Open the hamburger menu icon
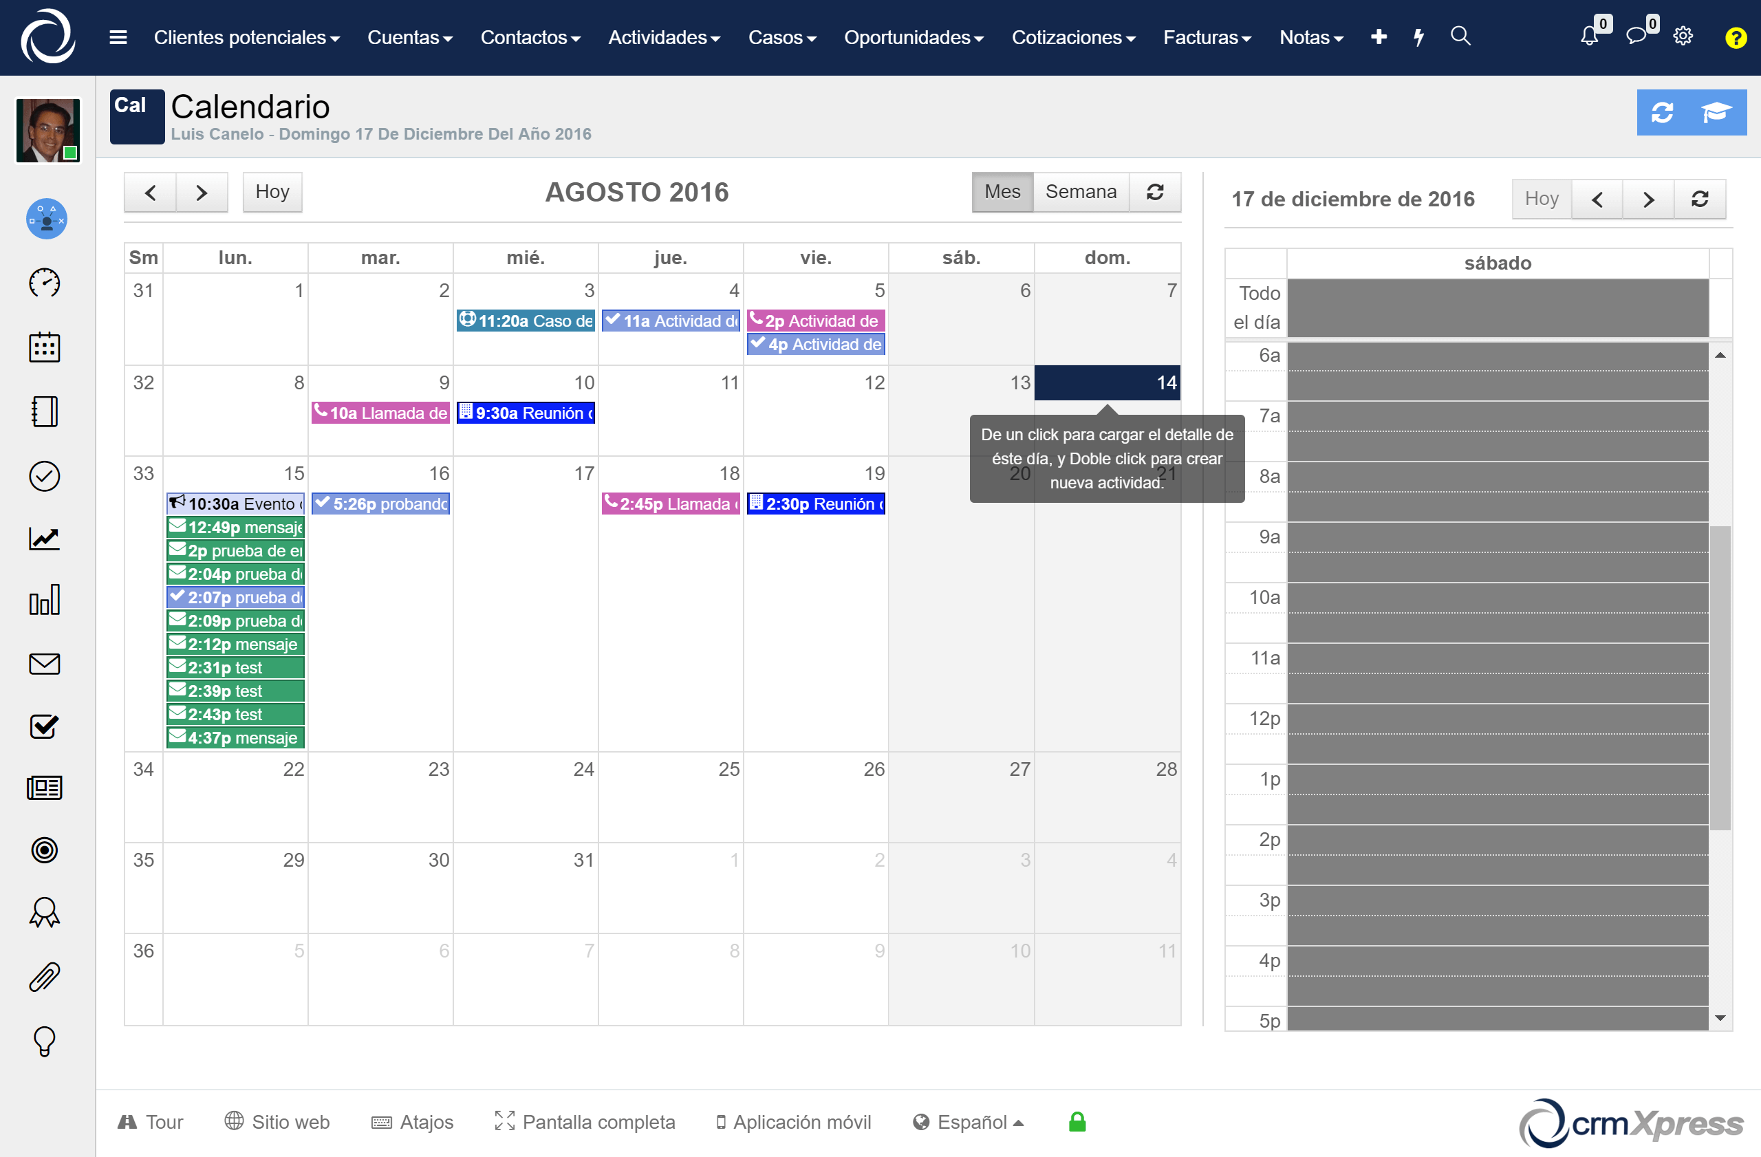This screenshot has width=1761, height=1157. (x=118, y=37)
